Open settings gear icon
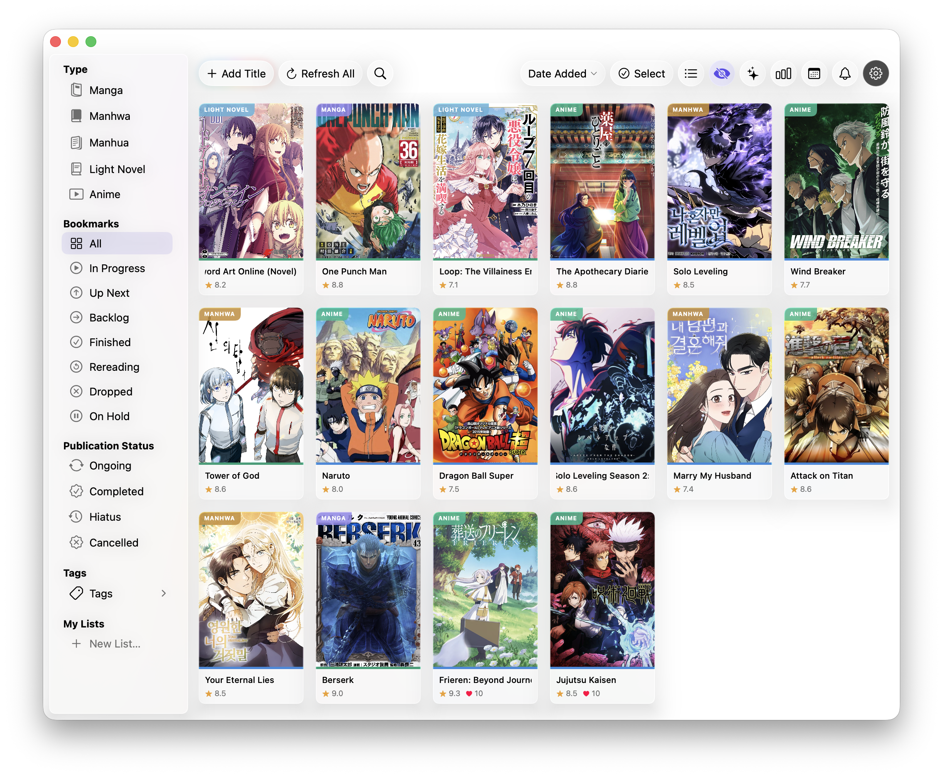The width and height of the screenshot is (943, 777). [876, 73]
